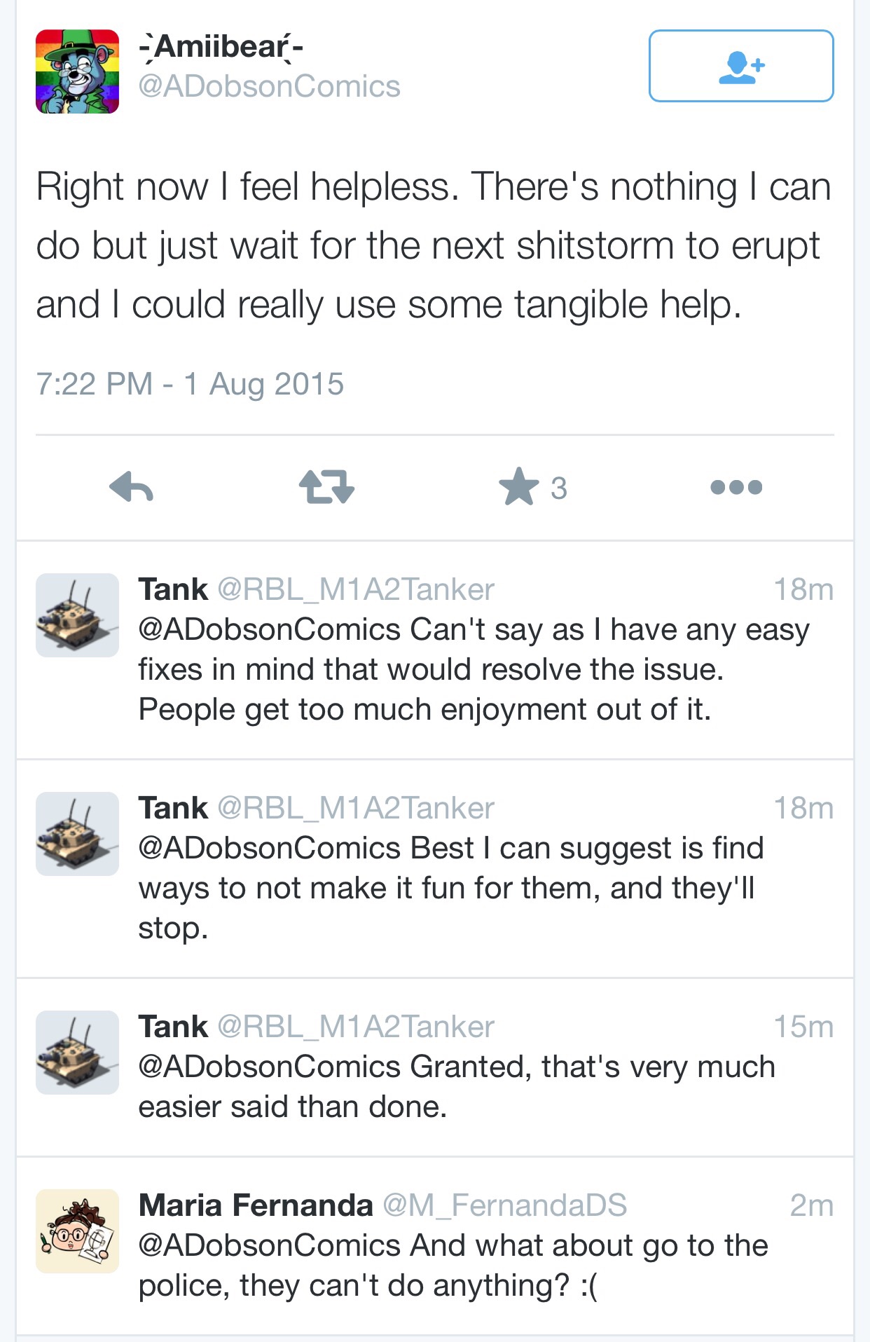Open @RBL_M1A2Tanker handle in first reply
The width and height of the screenshot is (870, 1342).
click(x=356, y=590)
